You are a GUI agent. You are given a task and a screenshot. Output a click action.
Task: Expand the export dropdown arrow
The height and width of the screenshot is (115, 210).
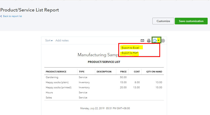[x=158, y=41]
